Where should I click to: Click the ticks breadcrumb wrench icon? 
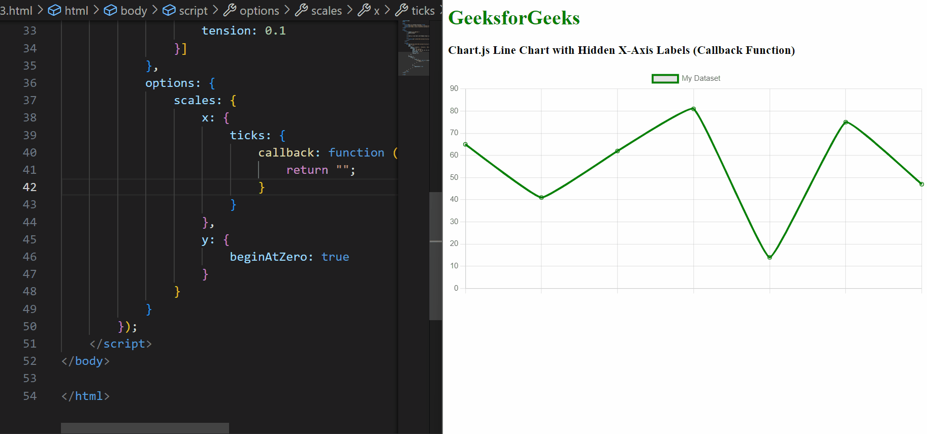pos(401,10)
